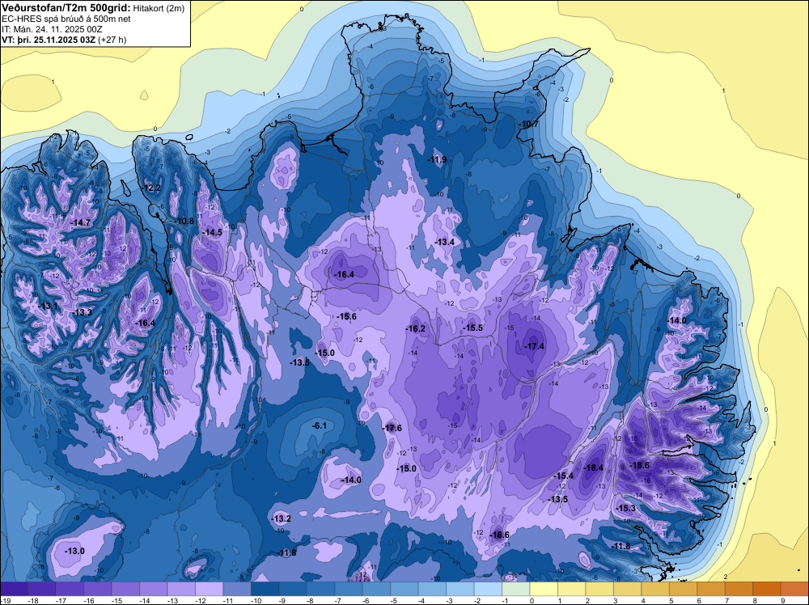Click the -14.5 temperature label
Screen dimensions: 809x605
point(211,233)
